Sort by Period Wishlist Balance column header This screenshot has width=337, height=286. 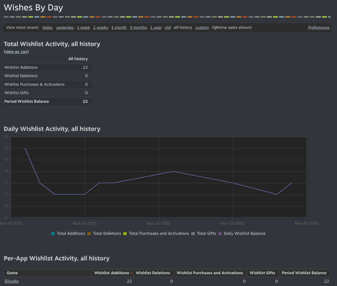pos(304,273)
